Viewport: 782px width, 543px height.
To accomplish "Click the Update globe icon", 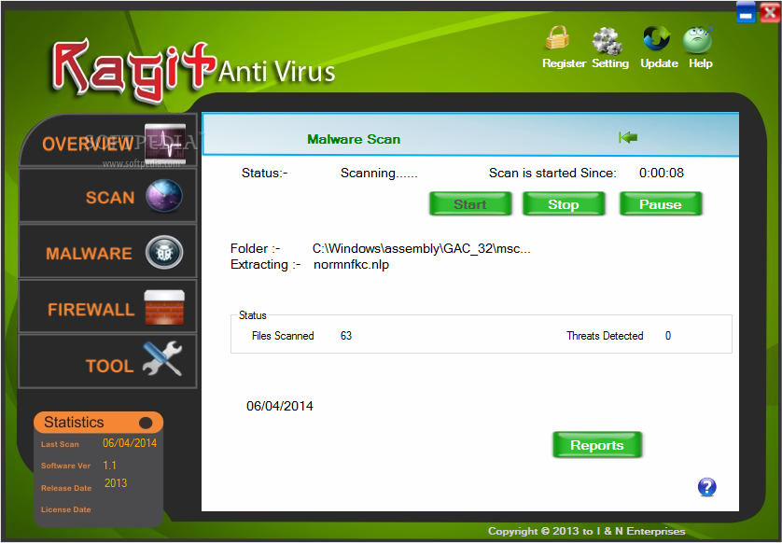I will point(656,38).
